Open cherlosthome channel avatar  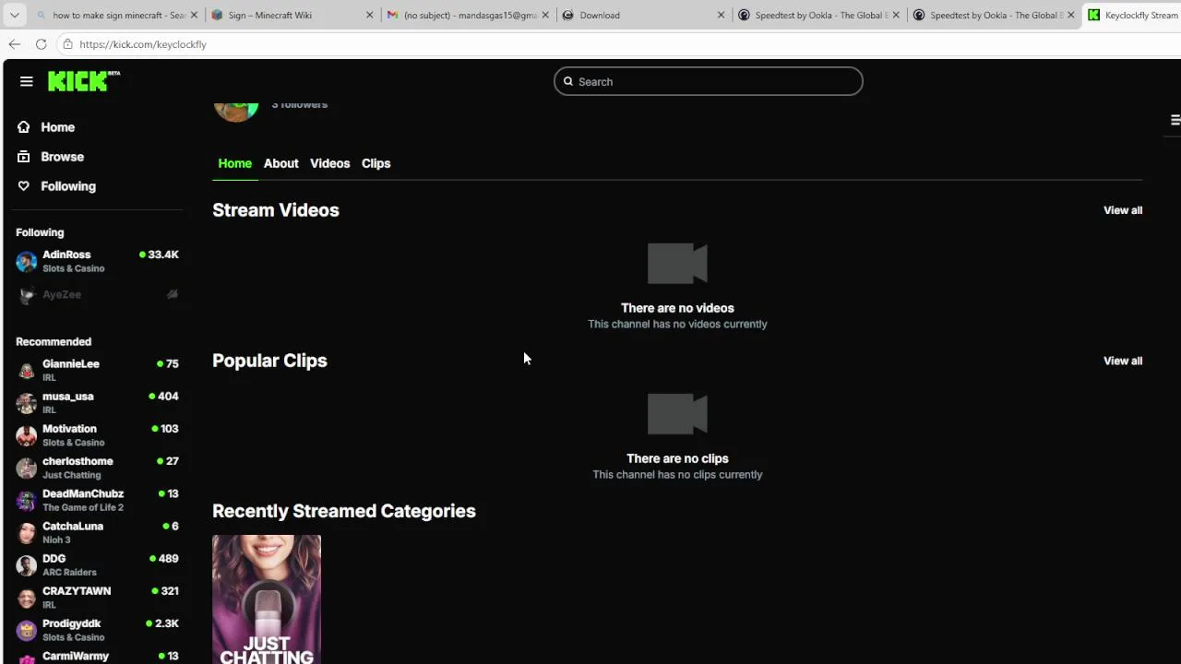tap(27, 468)
